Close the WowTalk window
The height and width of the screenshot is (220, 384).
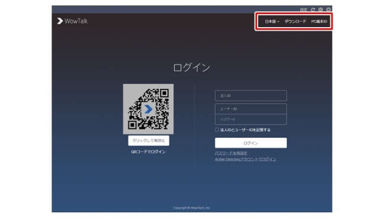click(x=328, y=9)
